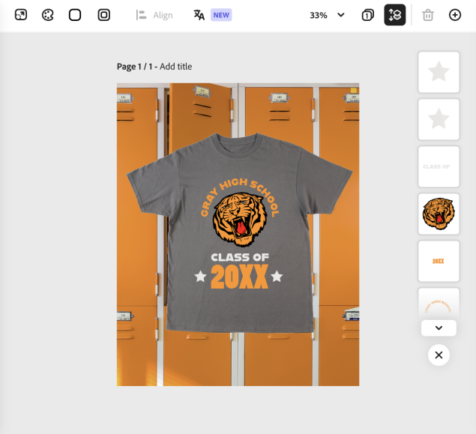The image size is (476, 434).
Task: Select the second star layer thumbnail
Action: 439,119
